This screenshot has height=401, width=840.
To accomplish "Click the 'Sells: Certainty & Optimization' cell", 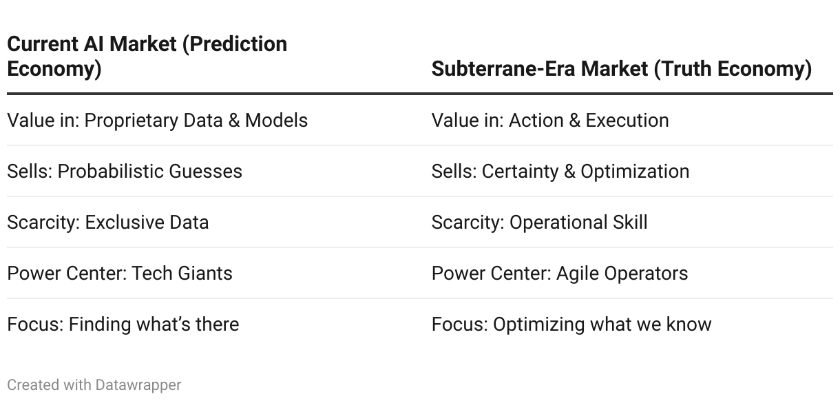I will coord(560,171).
